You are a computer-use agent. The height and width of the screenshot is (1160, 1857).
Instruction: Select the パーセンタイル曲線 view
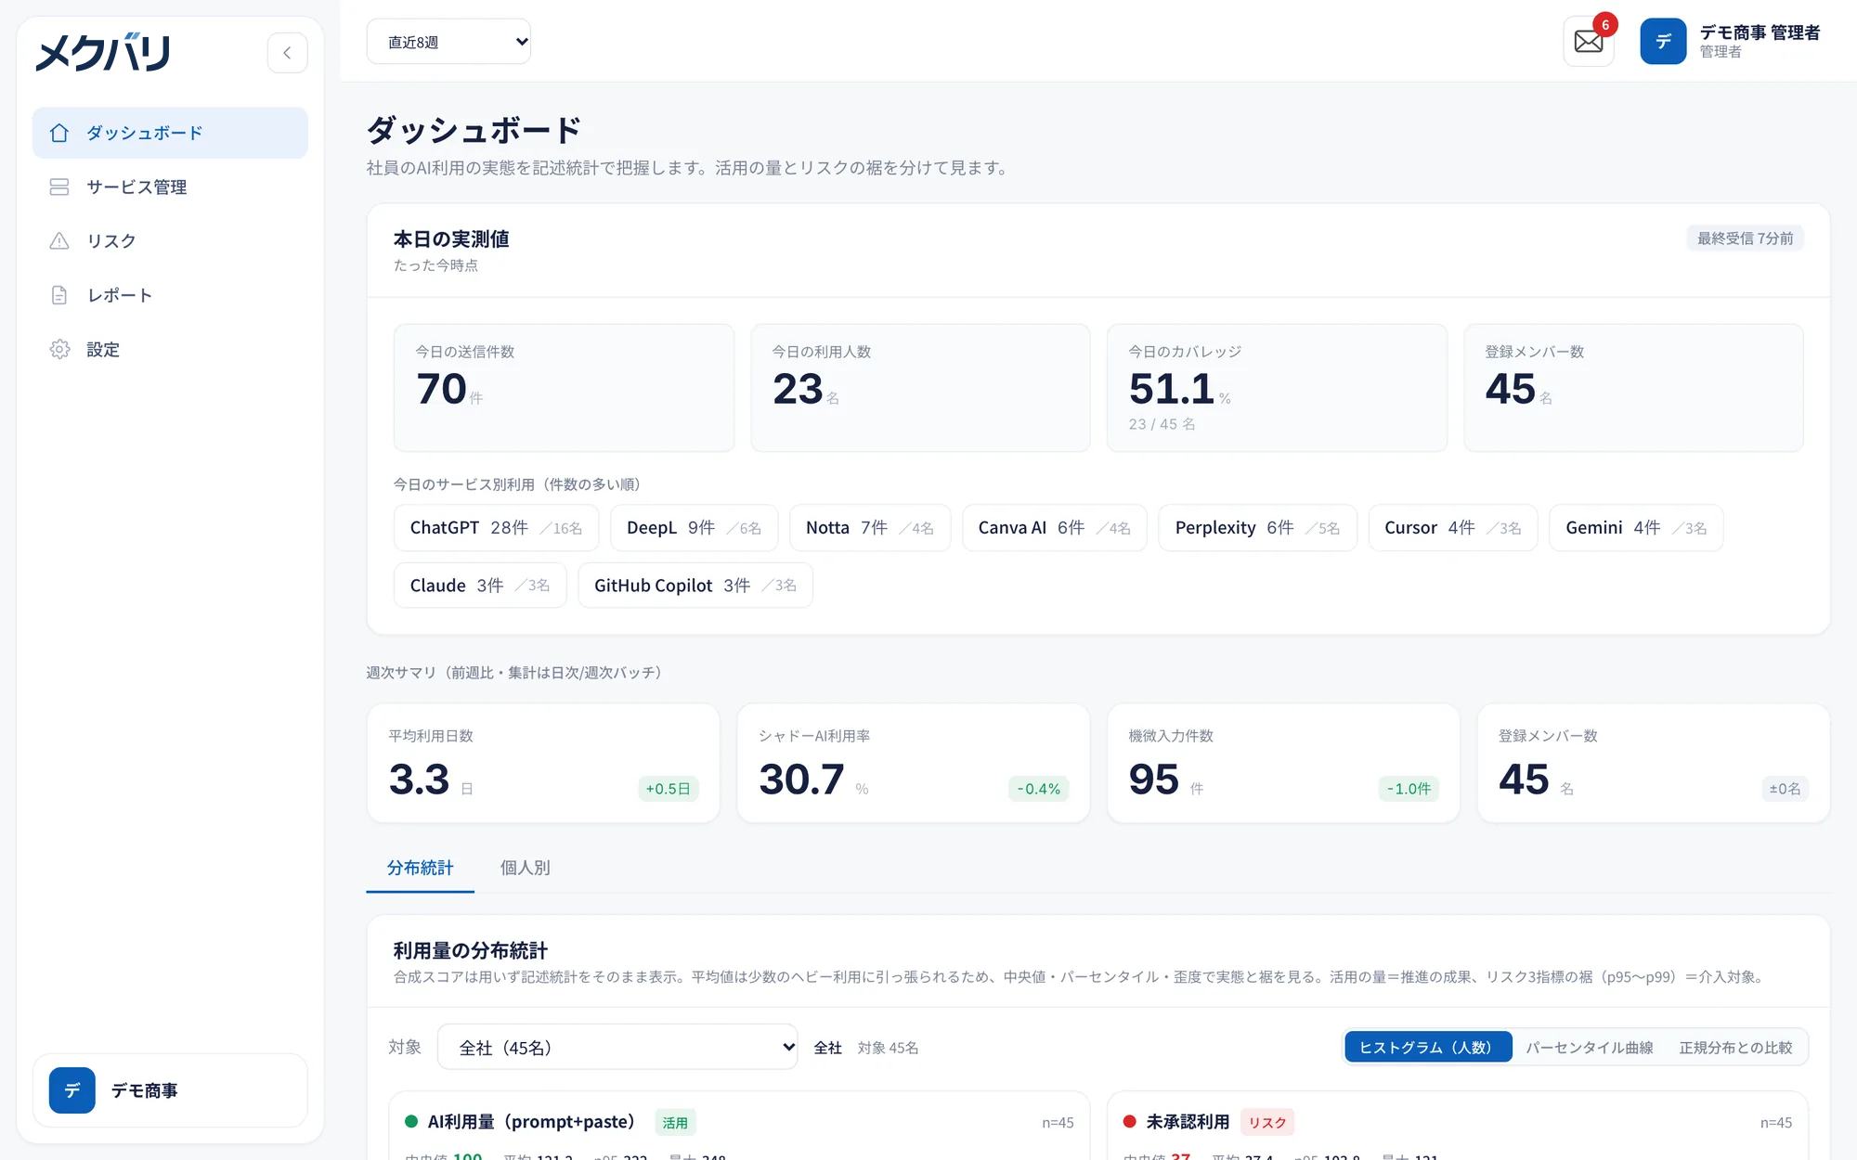click(1590, 1047)
